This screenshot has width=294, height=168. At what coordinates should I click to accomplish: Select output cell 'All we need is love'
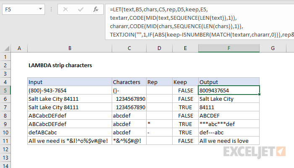pyautogui.click(x=229, y=141)
